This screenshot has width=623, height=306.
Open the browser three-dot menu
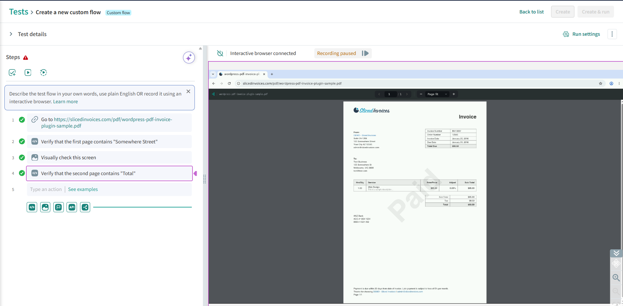pyautogui.click(x=619, y=83)
